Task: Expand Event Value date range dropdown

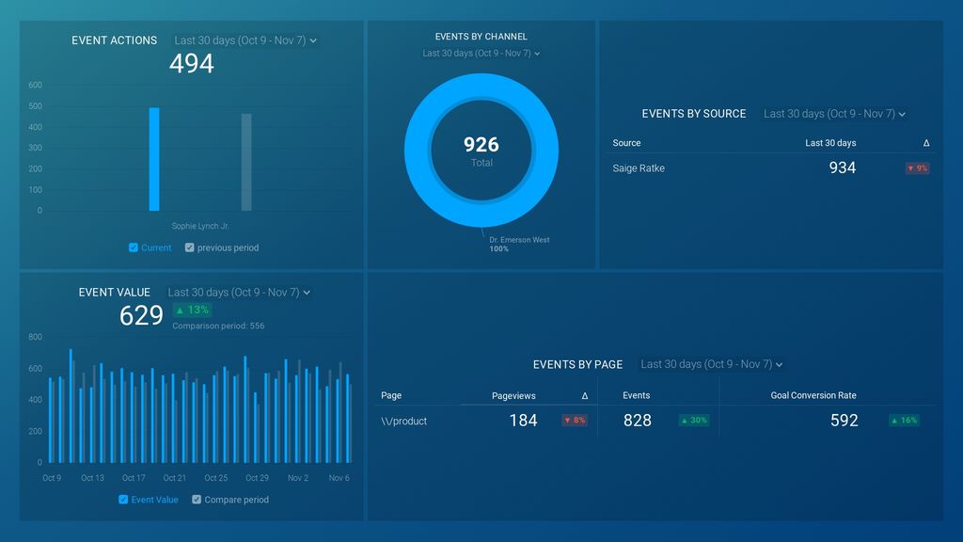Action: point(239,293)
